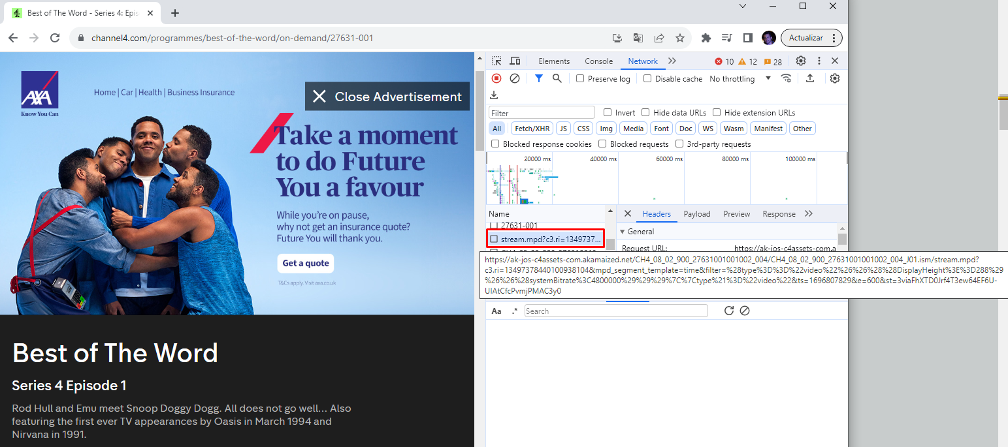Select the inspect element picker icon
Image resolution: width=1008 pixels, height=447 pixels.
(496, 61)
